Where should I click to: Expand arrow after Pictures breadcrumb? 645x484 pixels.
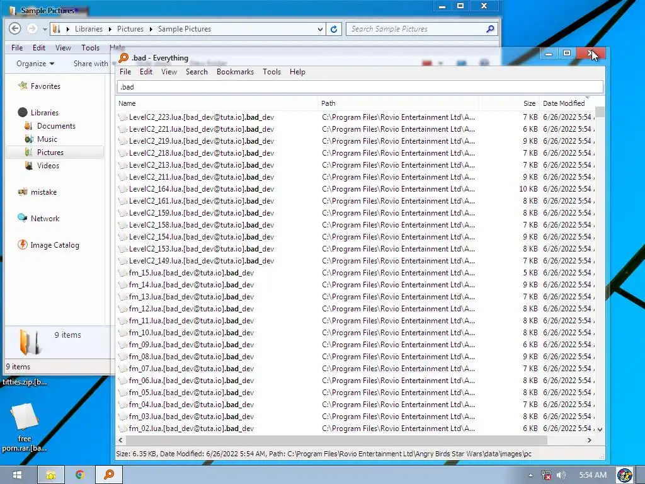coord(151,29)
